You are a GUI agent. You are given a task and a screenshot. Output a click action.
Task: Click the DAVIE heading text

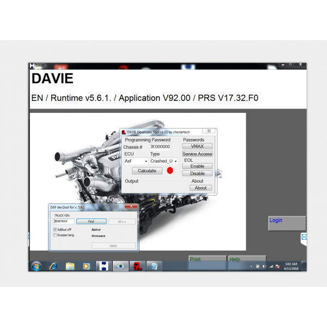coord(52,78)
